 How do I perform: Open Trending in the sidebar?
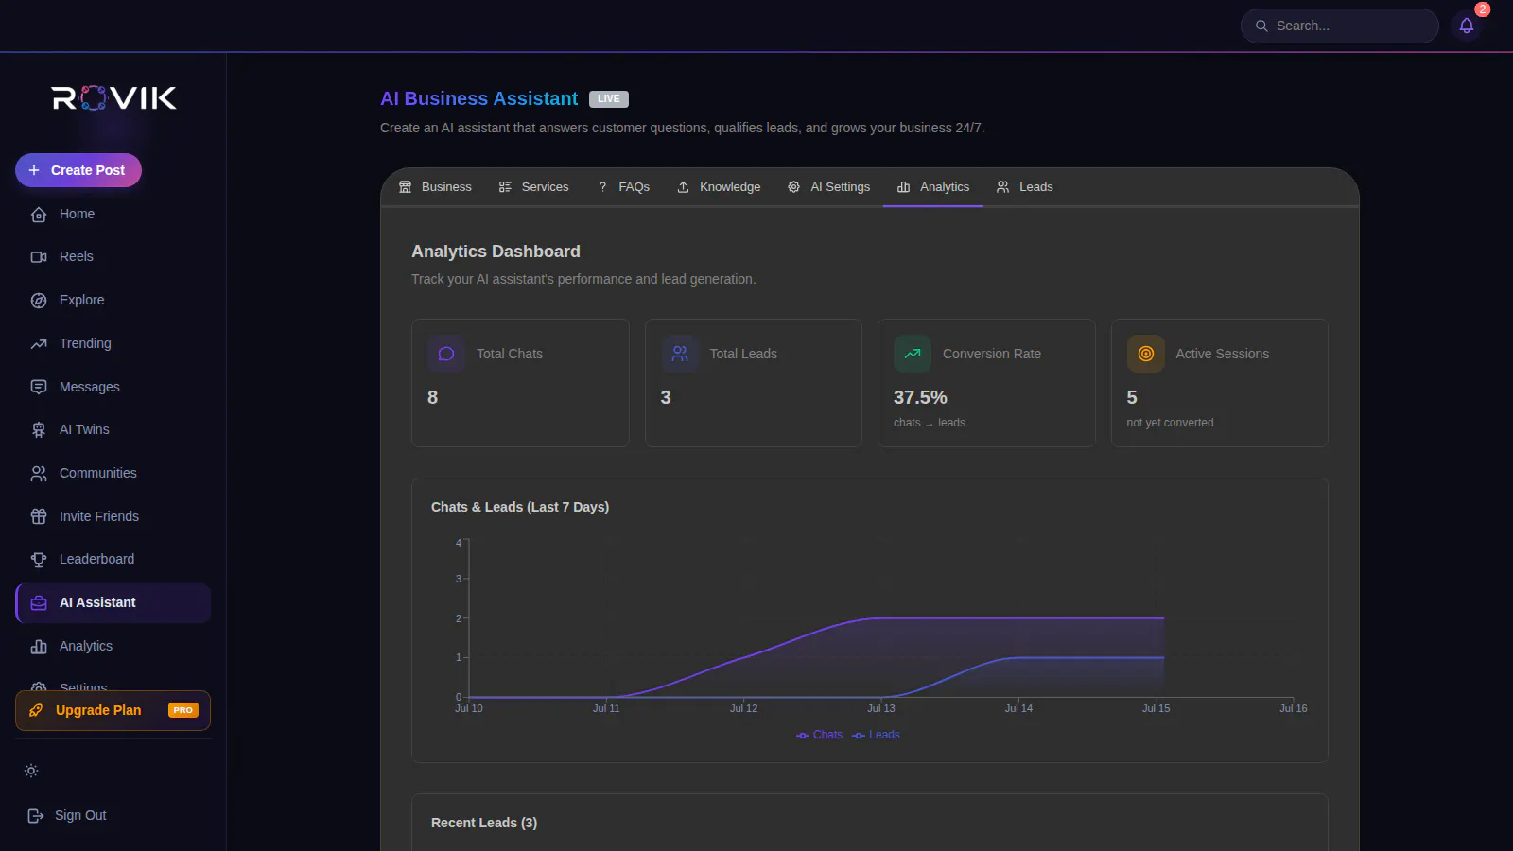coord(113,344)
